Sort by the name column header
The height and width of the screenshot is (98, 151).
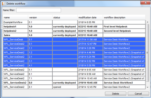15,18
